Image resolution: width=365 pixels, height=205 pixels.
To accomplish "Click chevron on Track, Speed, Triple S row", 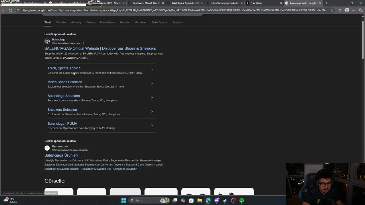I will [x=152, y=70].
